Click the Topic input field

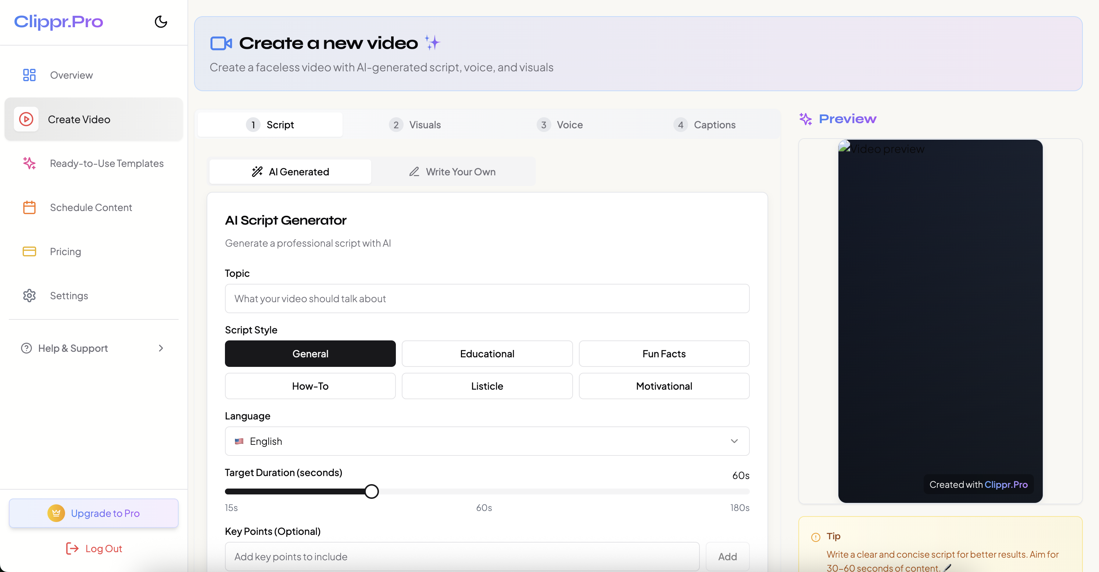pos(487,298)
